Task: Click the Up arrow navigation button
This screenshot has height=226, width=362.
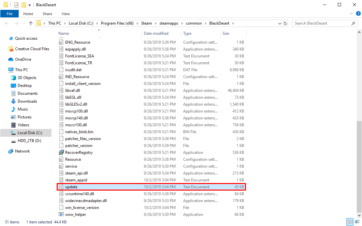Action: pos(31,23)
